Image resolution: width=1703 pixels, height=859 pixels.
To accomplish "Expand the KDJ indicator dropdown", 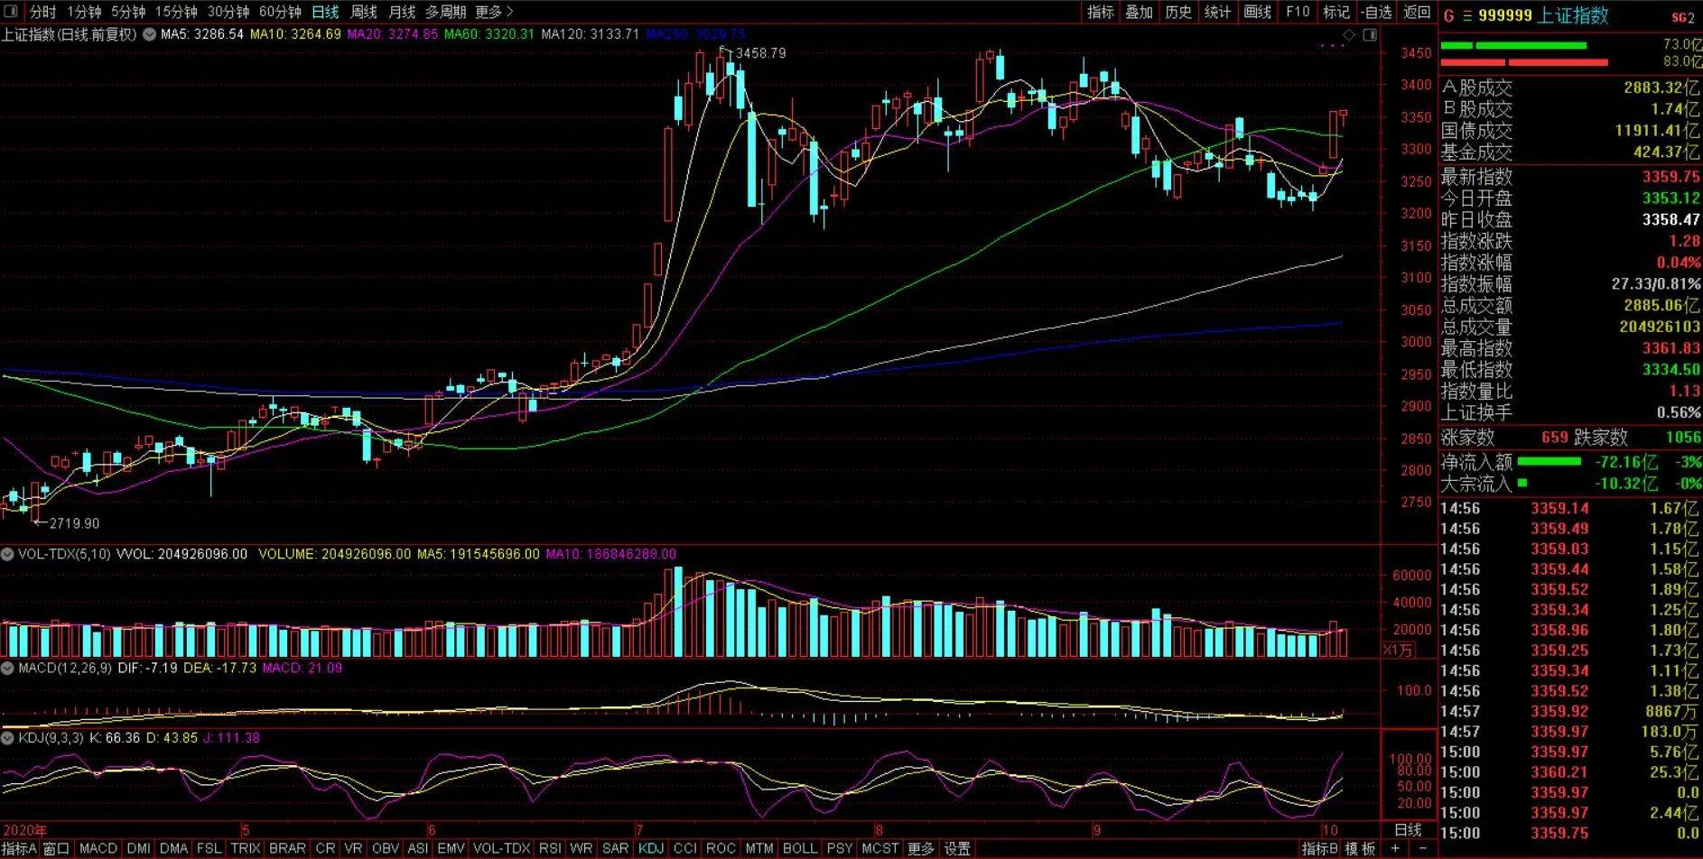I will pyautogui.click(x=7, y=737).
